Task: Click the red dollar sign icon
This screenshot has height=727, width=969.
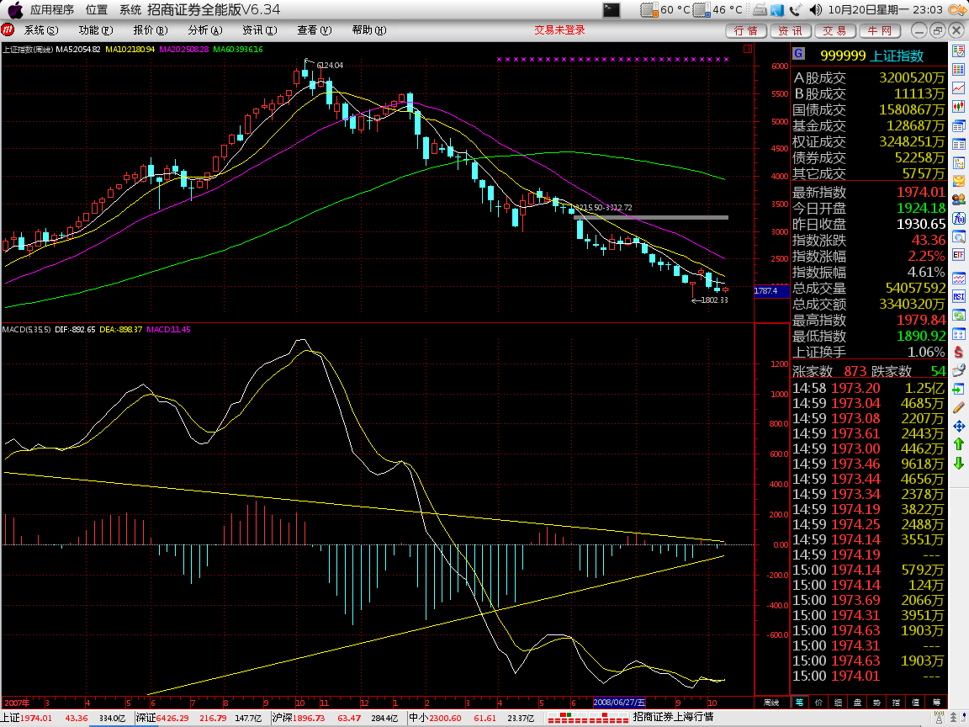Action: pos(959,353)
